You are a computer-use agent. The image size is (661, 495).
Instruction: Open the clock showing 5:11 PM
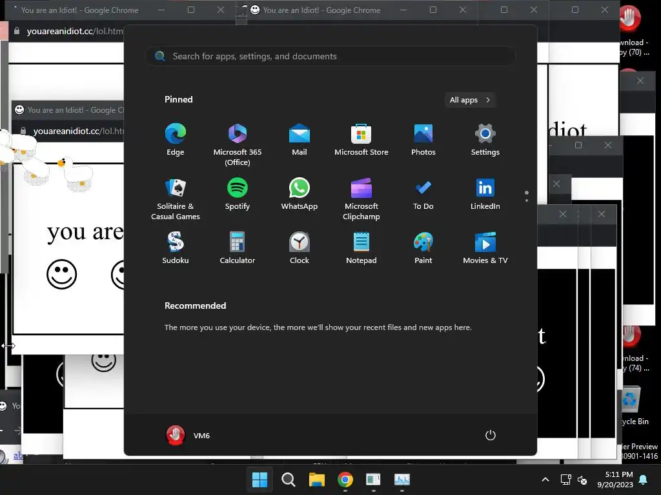(x=615, y=480)
